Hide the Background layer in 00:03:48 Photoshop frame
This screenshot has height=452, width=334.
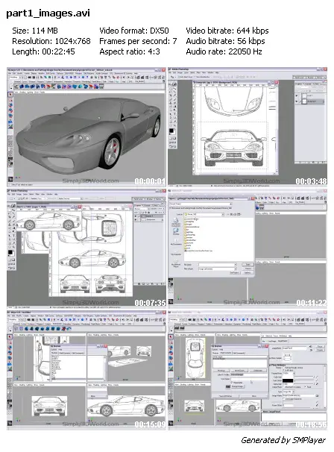tap(297, 101)
